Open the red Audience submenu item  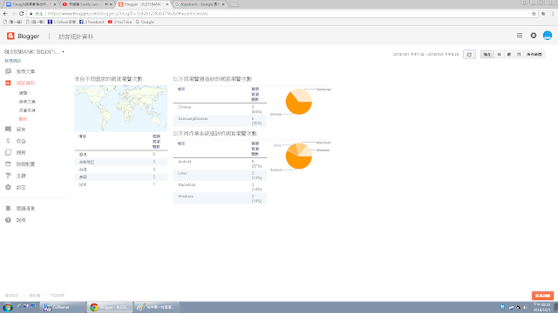point(24,119)
